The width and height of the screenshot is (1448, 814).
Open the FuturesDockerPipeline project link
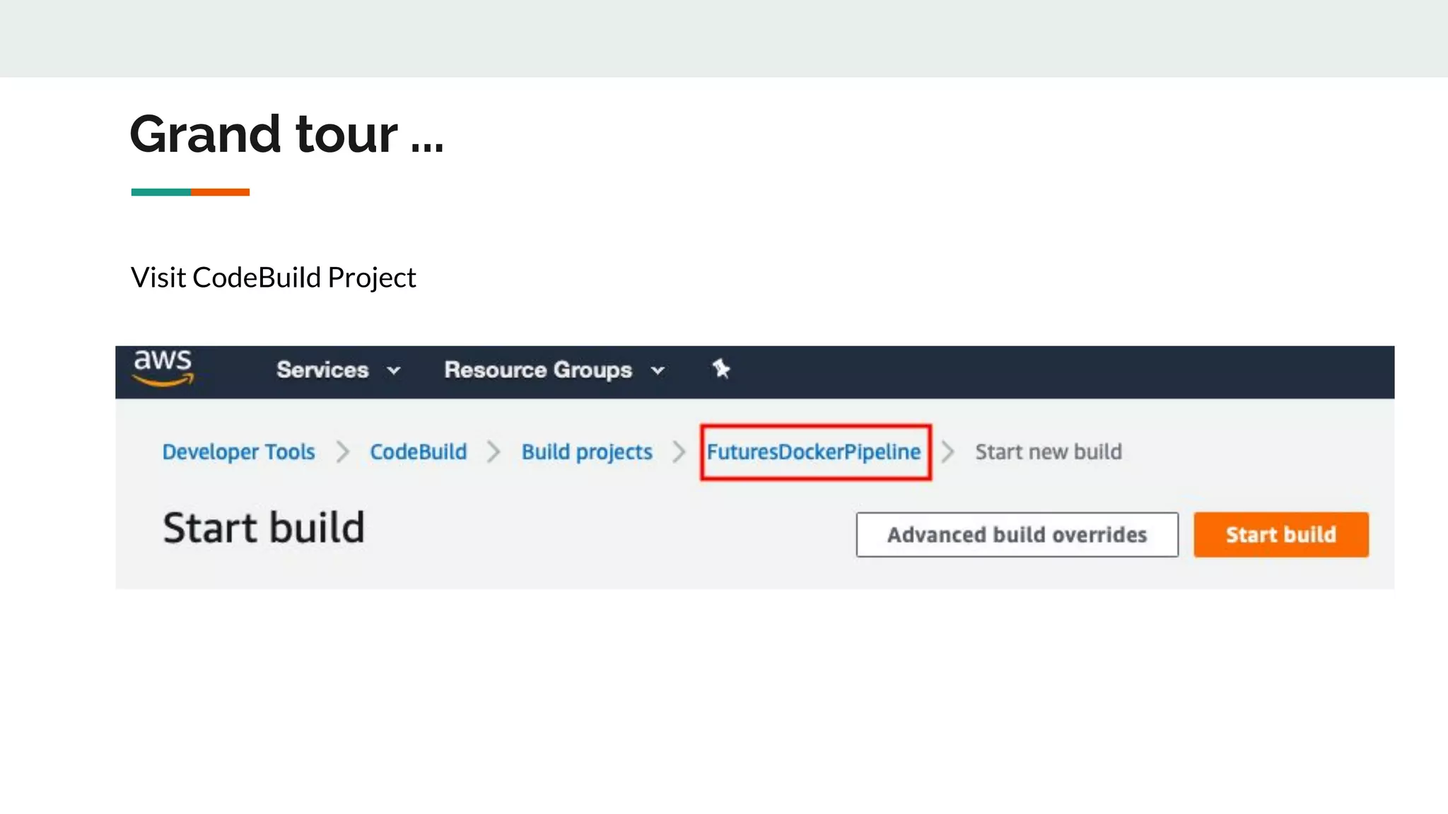click(x=814, y=452)
